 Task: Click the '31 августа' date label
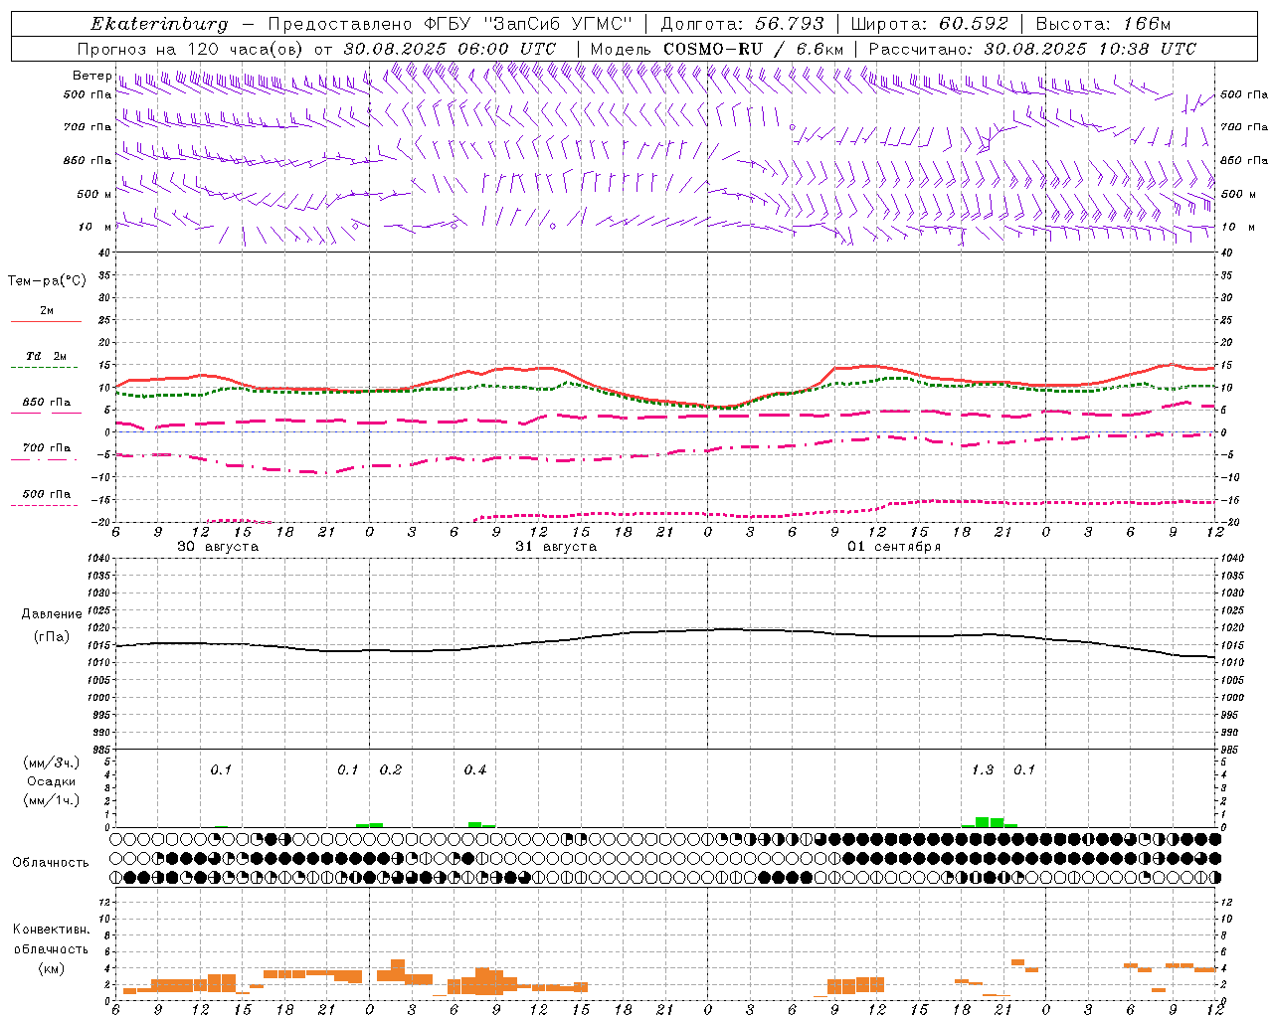point(556,547)
